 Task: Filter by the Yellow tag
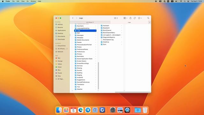[60, 64]
